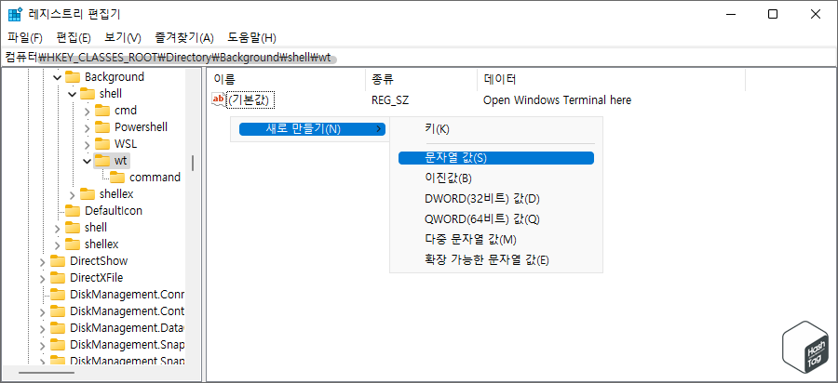Click the ab string value icon for (기본값)
This screenshot has height=383, width=838.
coord(219,99)
